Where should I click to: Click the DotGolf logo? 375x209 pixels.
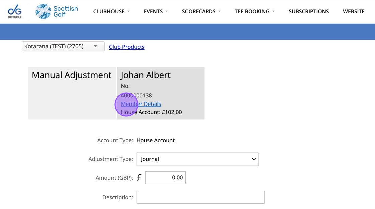14,11
